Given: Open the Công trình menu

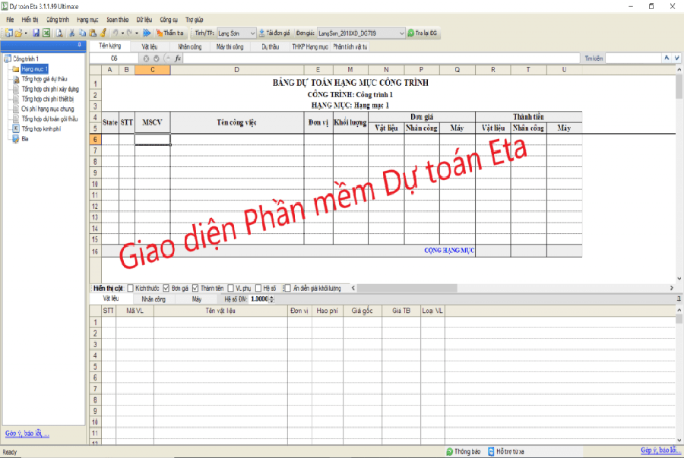Looking at the screenshot, I should point(58,20).
